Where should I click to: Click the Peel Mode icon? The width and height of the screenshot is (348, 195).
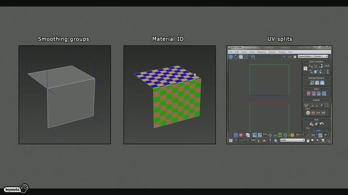point(316,124)
